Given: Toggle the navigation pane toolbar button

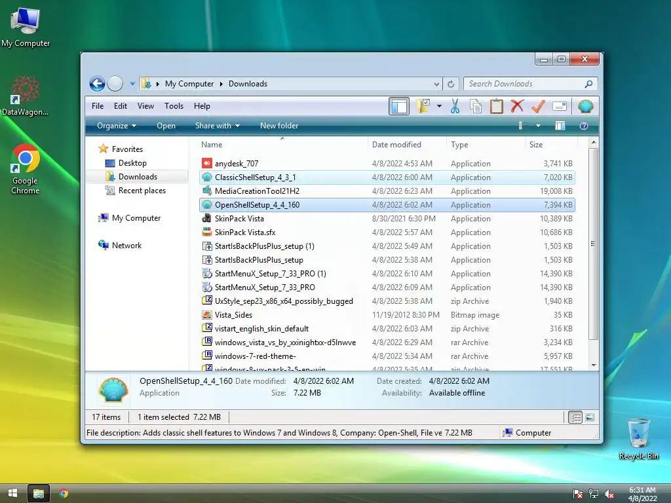Looking at the screenshot, I should click(399, 106).
